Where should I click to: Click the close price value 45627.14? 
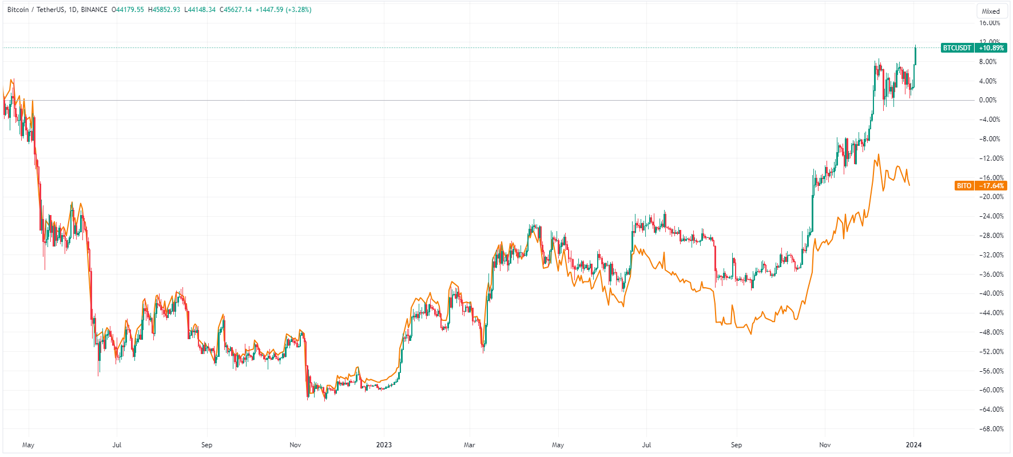coord(236,10)
